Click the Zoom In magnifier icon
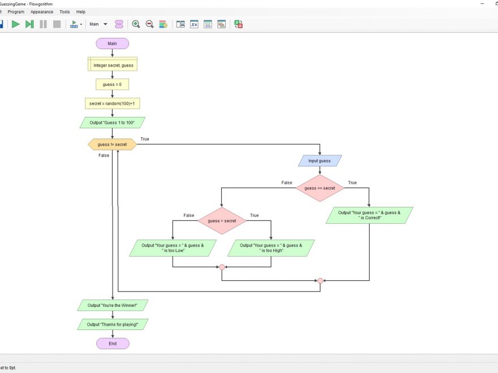Viewport: 498px width, 373px height. point(136,24)
